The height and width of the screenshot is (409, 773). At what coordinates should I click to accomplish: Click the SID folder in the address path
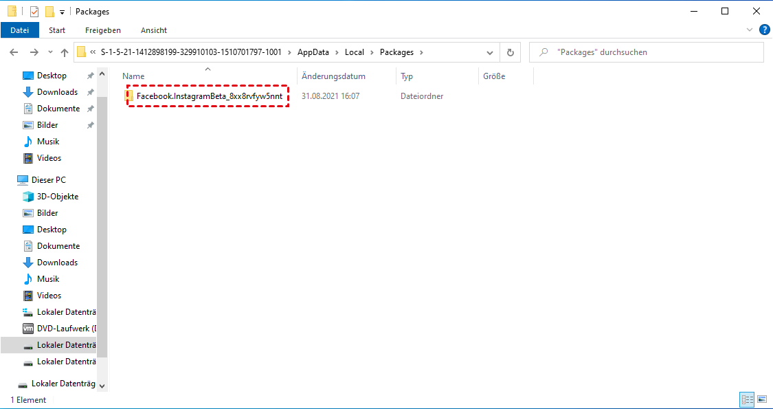coord(191,52)
